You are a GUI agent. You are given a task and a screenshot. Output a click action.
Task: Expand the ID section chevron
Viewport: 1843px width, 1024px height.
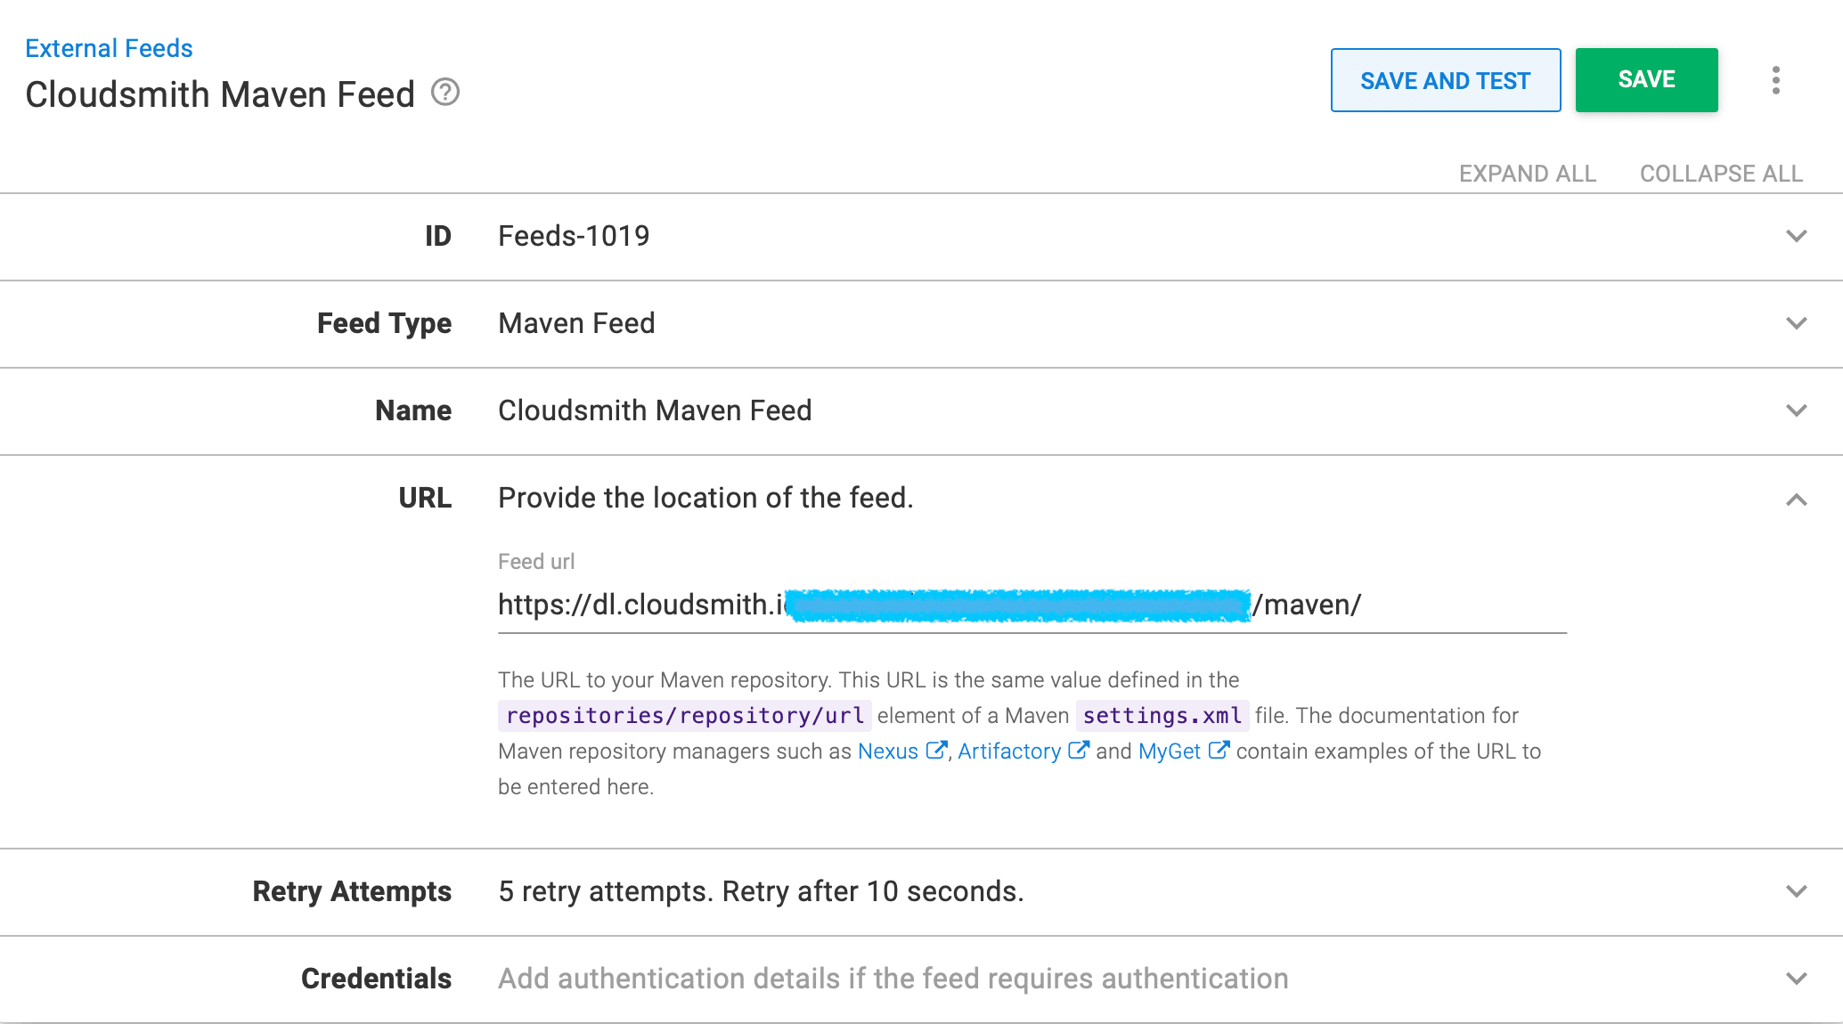coord(1796,236)
